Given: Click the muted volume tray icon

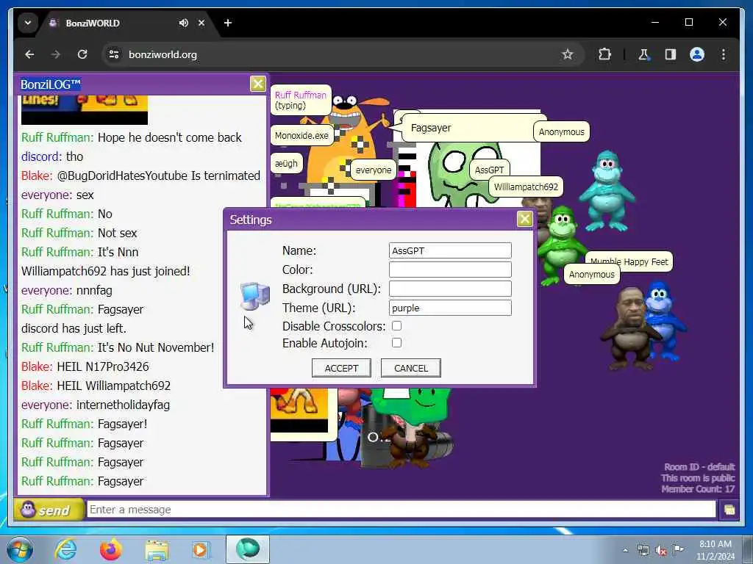Looking at the screenshot, I should tap(661, 551).
